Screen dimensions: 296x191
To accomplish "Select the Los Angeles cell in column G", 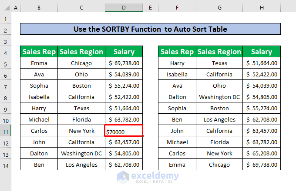I will pyautogui.click(x=219, y=119).
